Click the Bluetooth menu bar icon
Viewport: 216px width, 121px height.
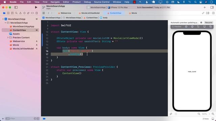pyautogui.click(x=184, y=2)
